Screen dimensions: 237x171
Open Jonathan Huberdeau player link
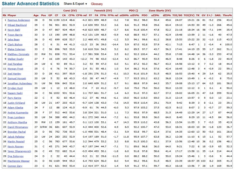(x=20, y=83)
